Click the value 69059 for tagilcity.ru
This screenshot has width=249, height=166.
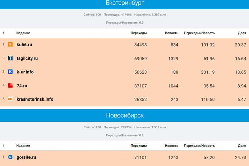[x=141, y=59]
